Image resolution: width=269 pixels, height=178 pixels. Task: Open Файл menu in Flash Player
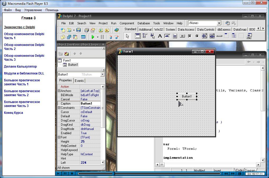(x=8, y=10)
